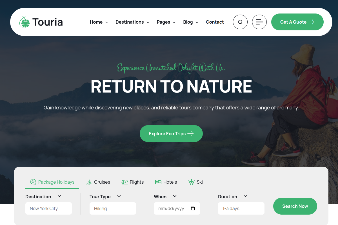Expand the When chevron
Viewport: 338px width, 225px height.
[x=175, y=196]
